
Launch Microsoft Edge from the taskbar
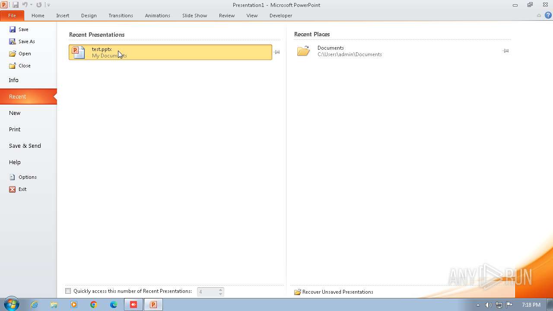(114, 305)
